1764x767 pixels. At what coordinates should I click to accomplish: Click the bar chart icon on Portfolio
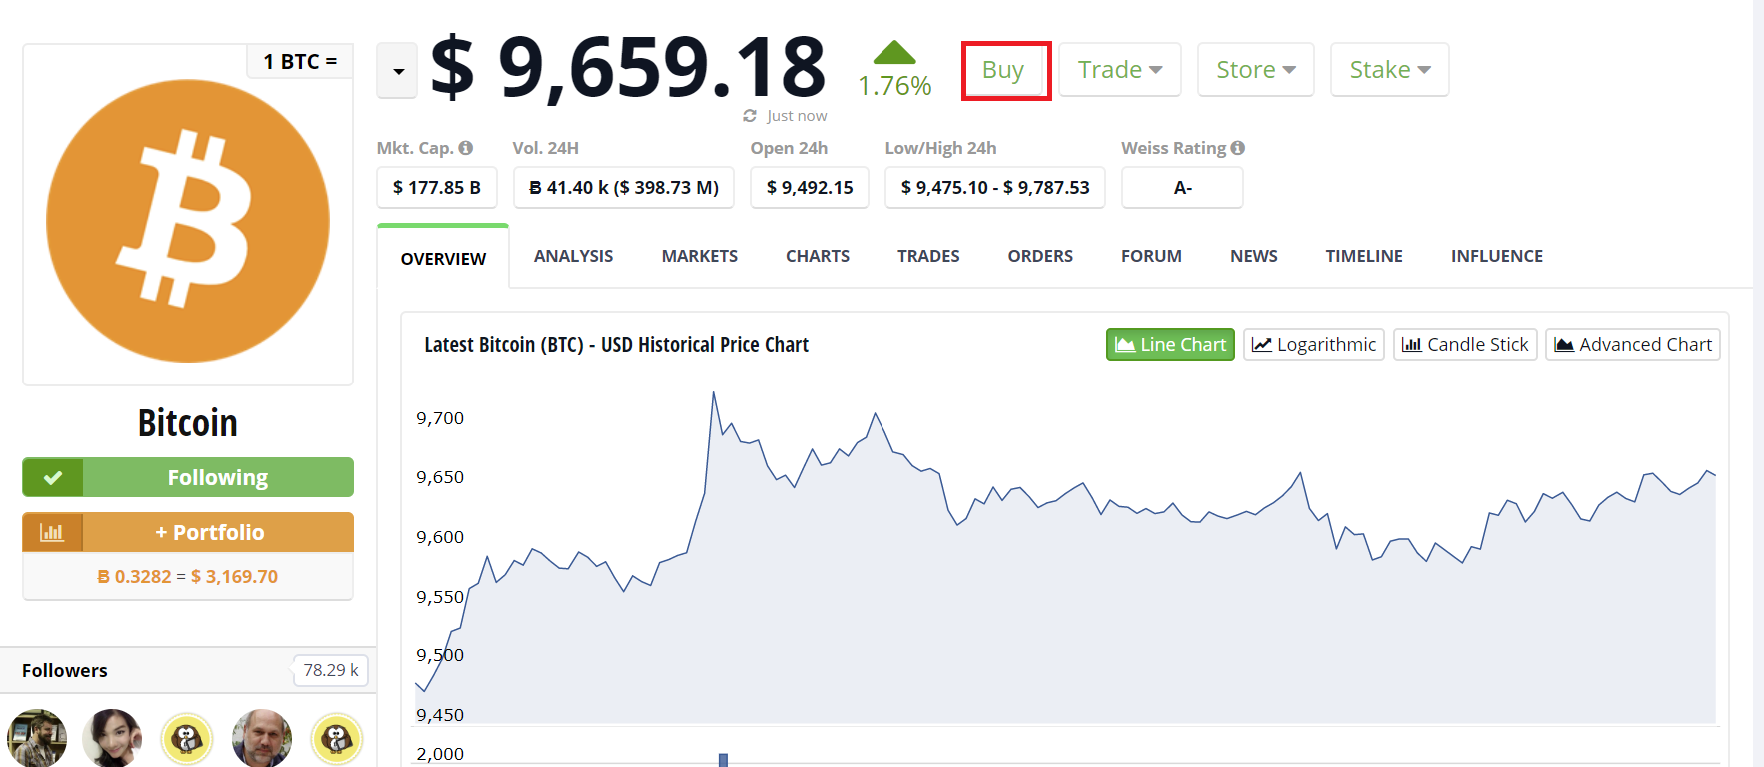pyautogui.click(x=52, y=532)
